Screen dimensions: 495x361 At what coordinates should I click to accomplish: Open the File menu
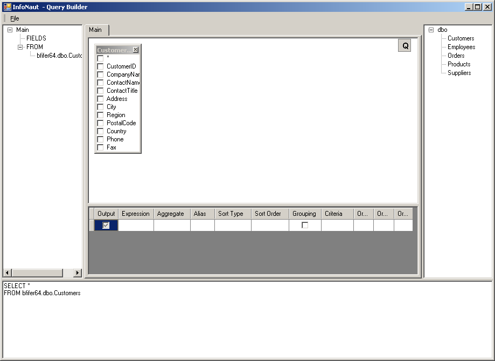click(15, 18)
